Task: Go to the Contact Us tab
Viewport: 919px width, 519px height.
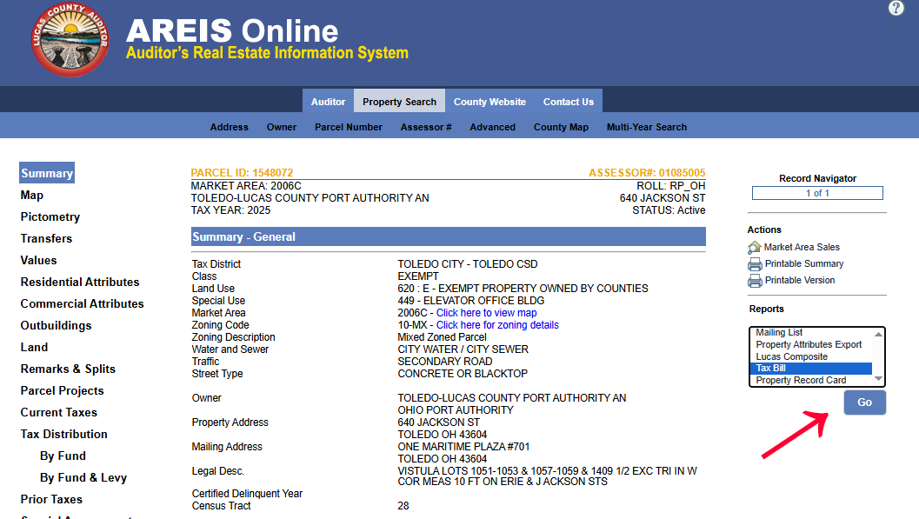Action: tap(568, 102)
